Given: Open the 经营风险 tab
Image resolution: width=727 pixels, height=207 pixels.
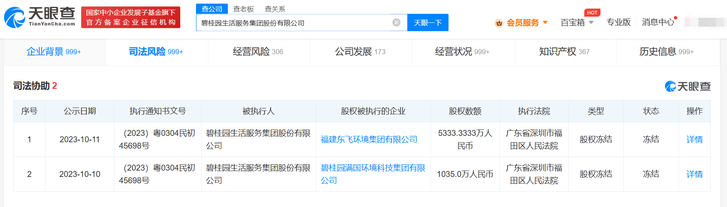Looking at the screenshot, I should click(258, 52).
